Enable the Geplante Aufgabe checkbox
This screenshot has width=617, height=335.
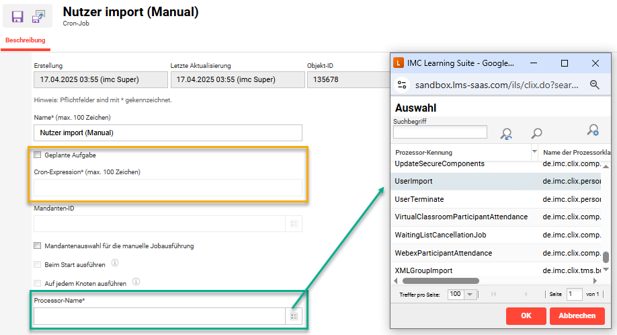[x=38, y=155]
